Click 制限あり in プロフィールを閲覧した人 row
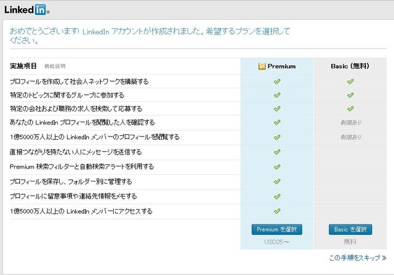Viewport: 394px width, 275px height. coord(350,122)
